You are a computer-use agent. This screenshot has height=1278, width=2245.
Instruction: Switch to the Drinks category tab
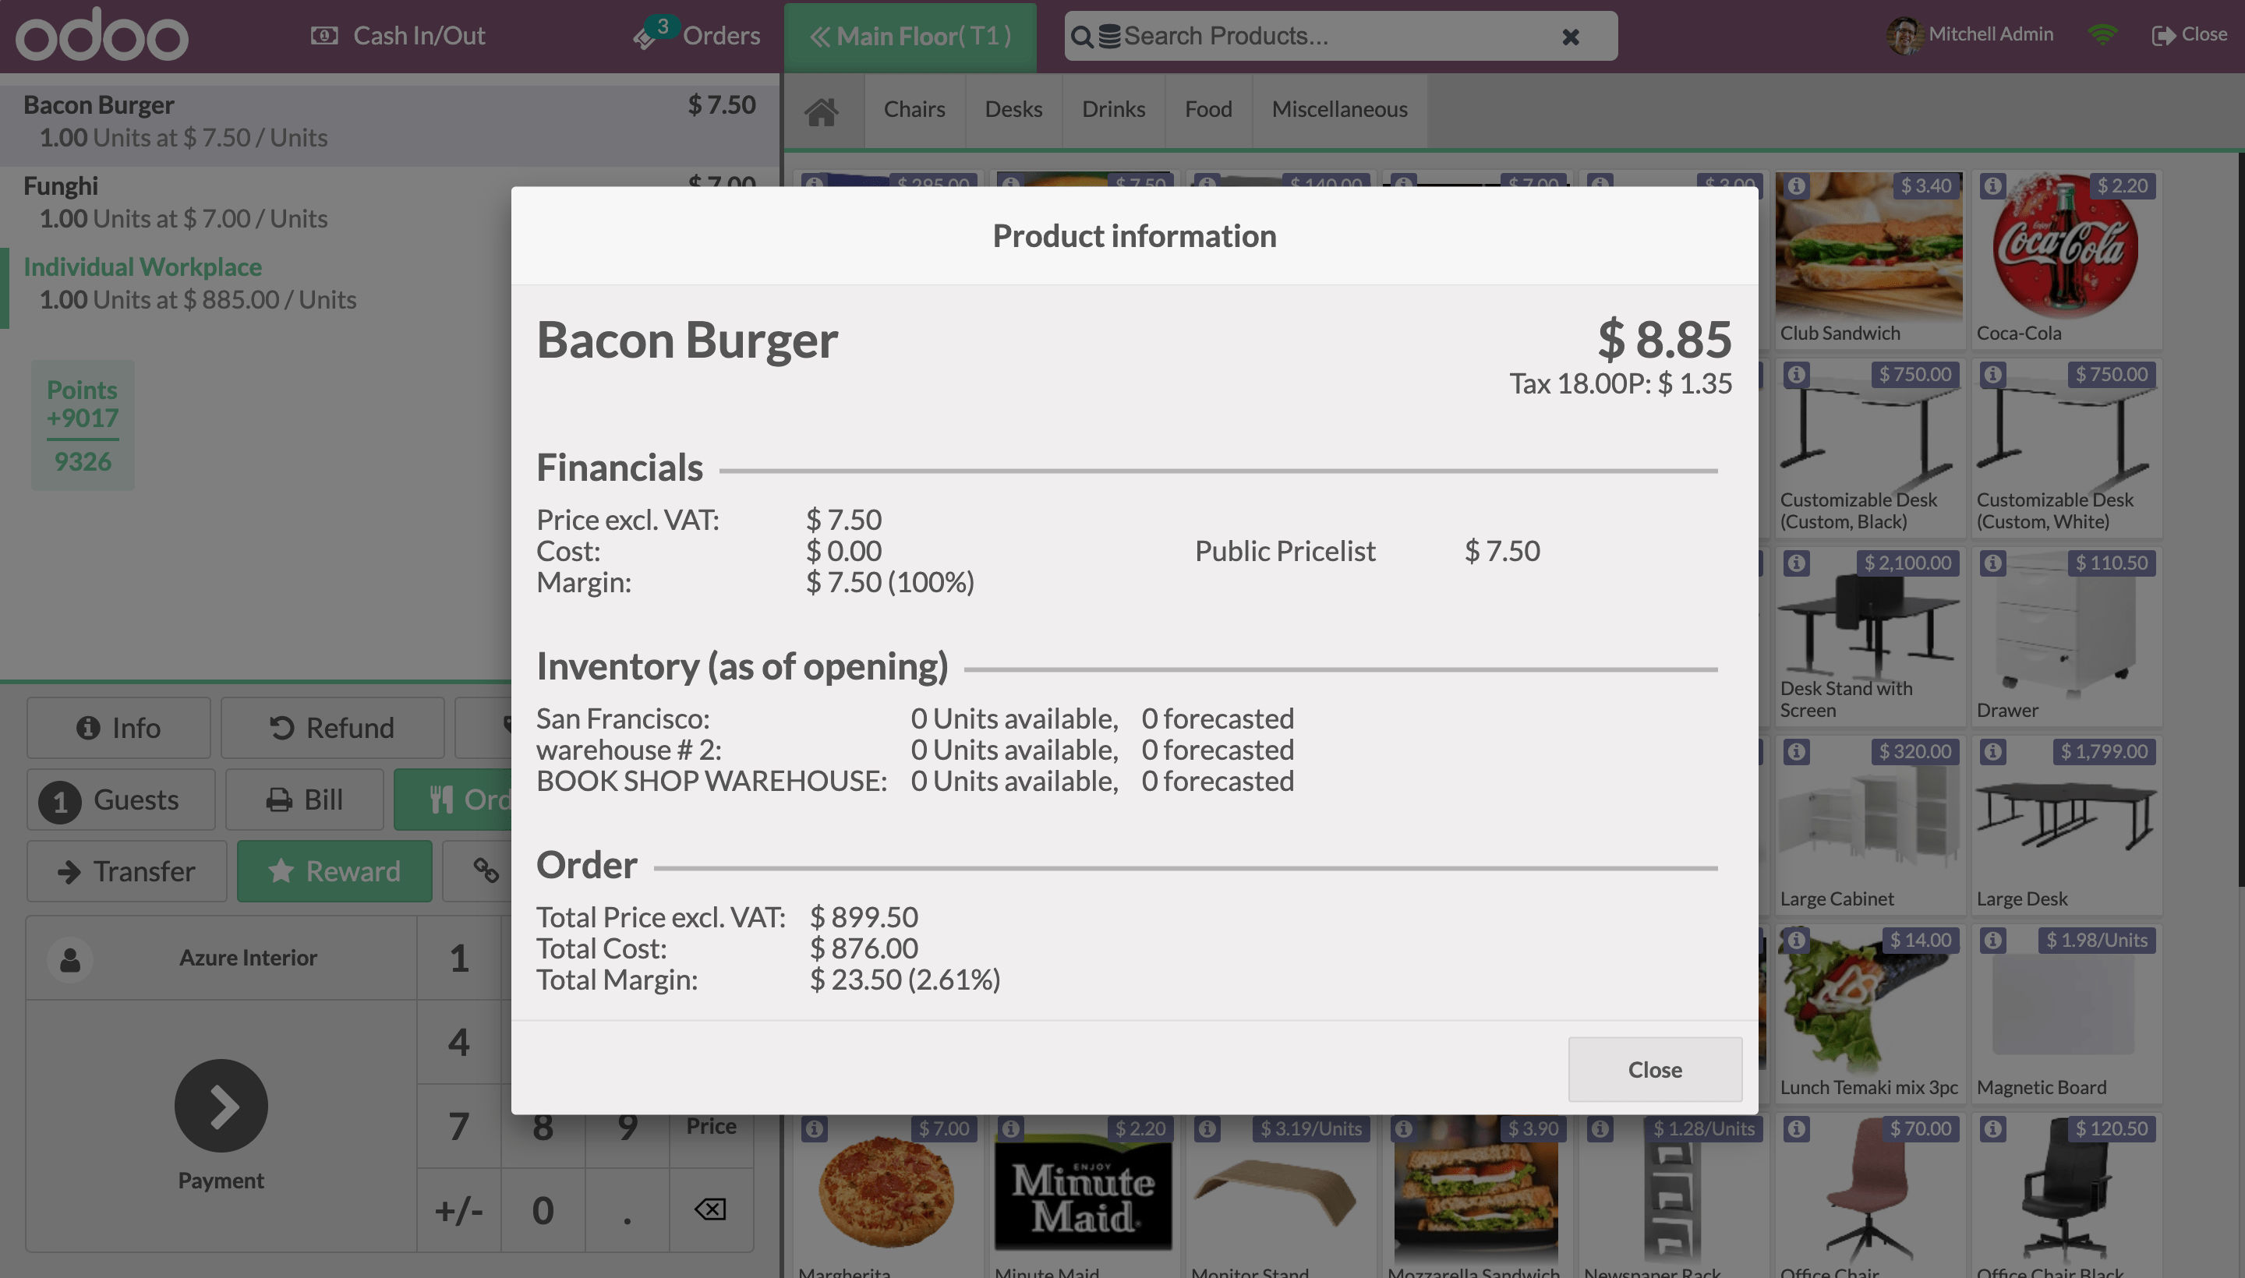point(1112,110)
